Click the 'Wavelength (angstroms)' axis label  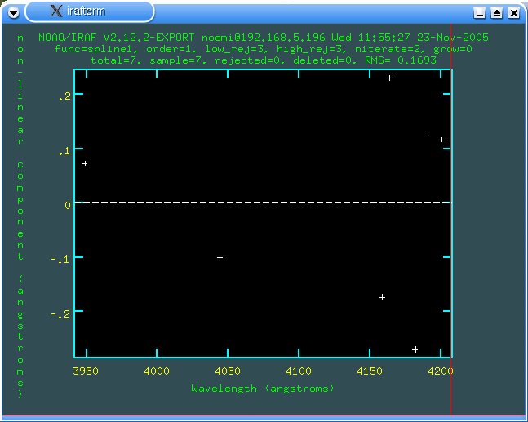click(263, 389)
